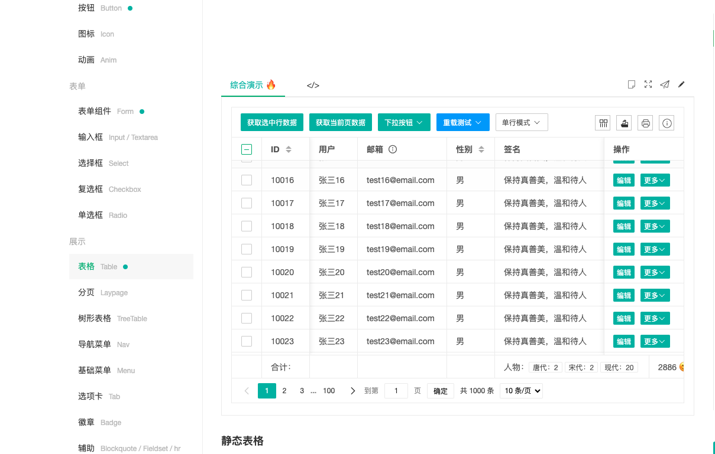
Task: Click the export table data icon
Action: pos(625,123)
